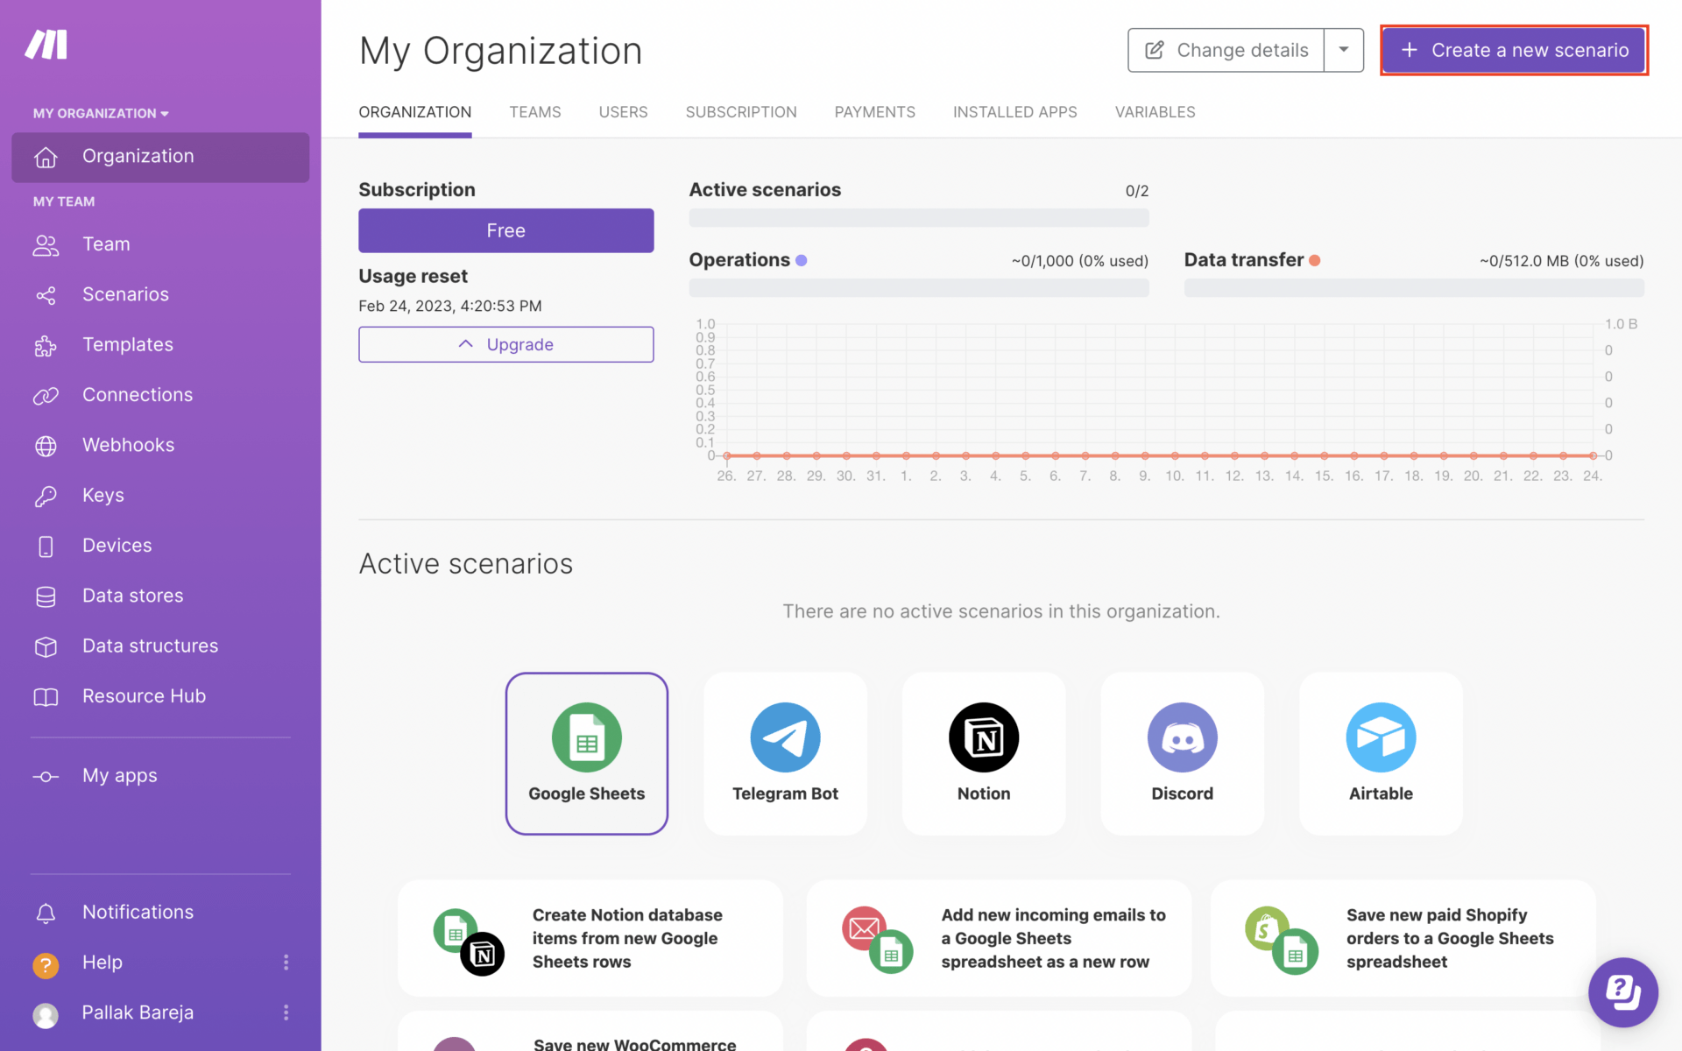Switch to the SUBSCRIPTION tab
This screenshot has height=1051, width=1682.
pos(740,112)
